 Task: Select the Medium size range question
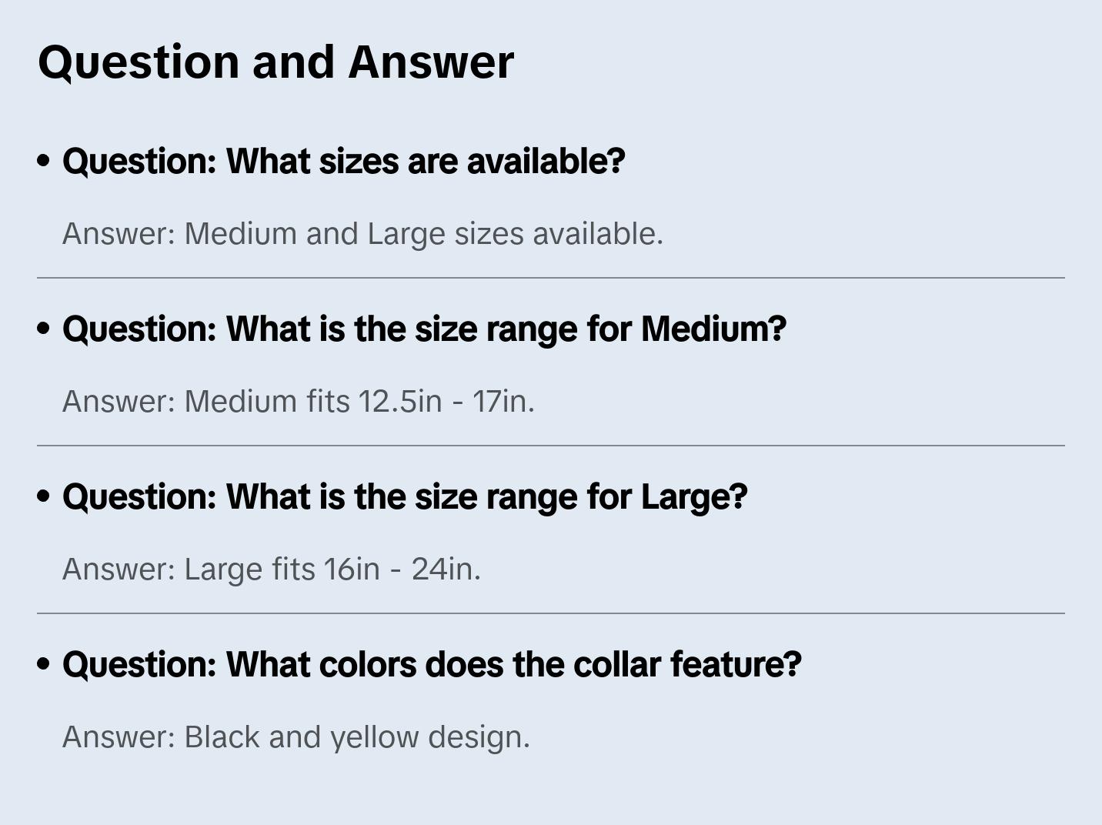tap(424, 329)
